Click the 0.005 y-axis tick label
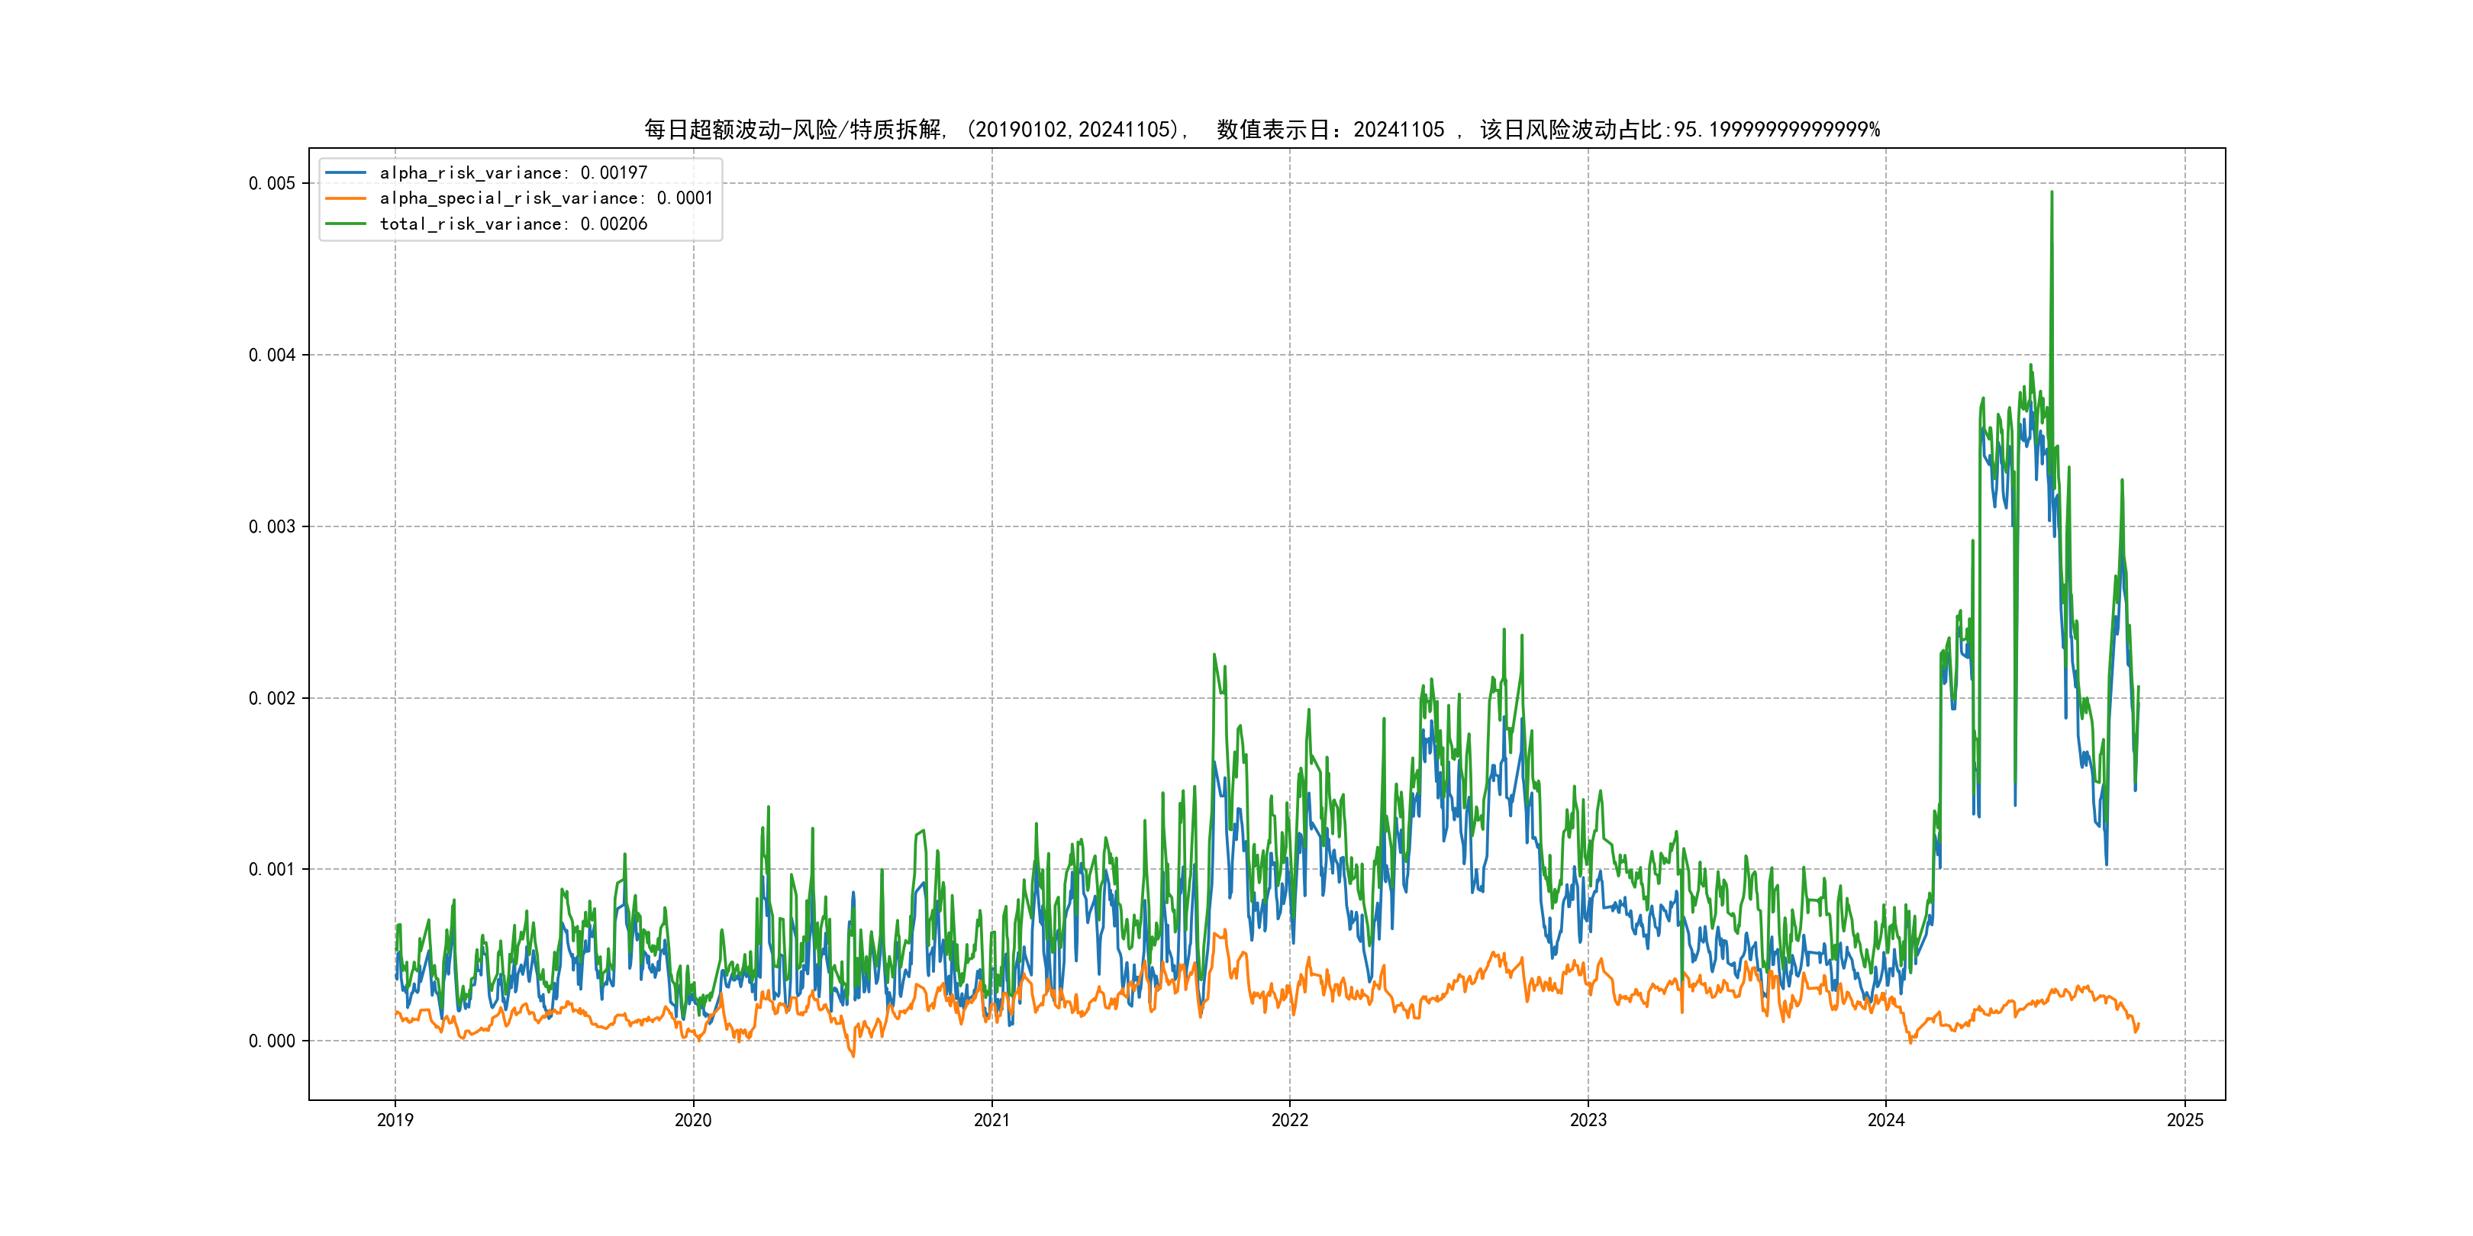 click(x=272, y=183)
